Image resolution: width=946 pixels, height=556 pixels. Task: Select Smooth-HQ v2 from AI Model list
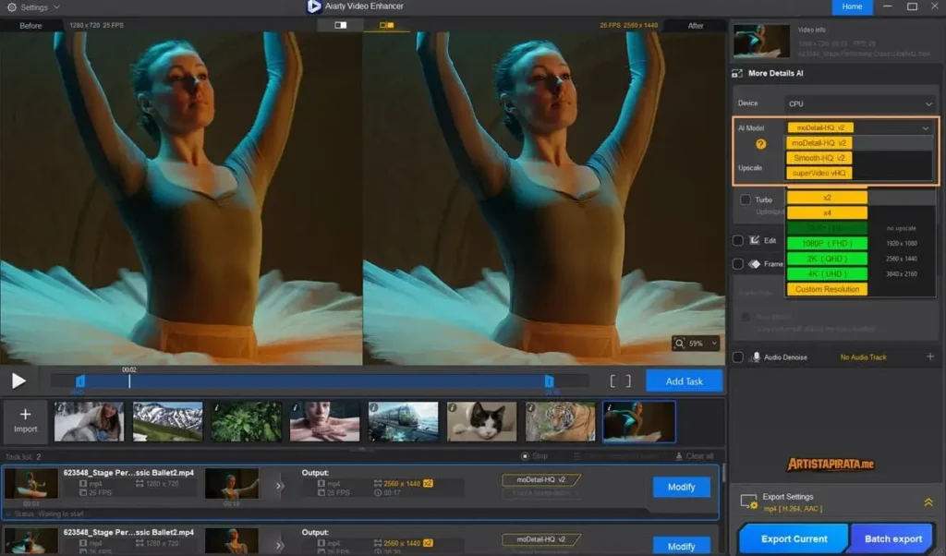click(x=820, y=158)
